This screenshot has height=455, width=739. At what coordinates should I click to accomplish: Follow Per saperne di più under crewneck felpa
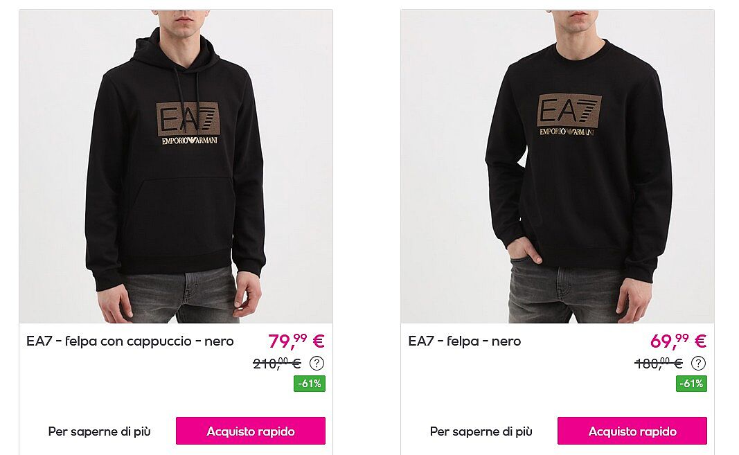pos(481,431)
